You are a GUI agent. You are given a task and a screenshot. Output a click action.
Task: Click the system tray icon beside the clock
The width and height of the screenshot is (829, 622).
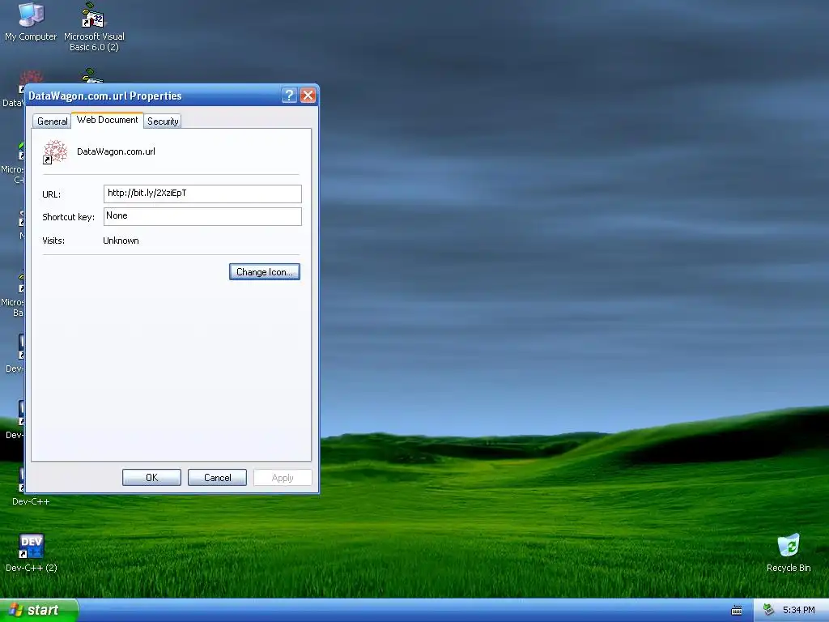tap(769, 611)
